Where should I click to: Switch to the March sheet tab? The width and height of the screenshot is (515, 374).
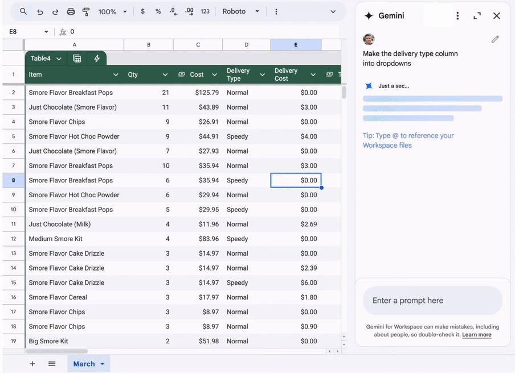click(84, 364)
